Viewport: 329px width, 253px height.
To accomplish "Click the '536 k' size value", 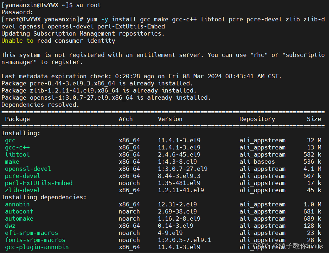I will coord(312,162).
